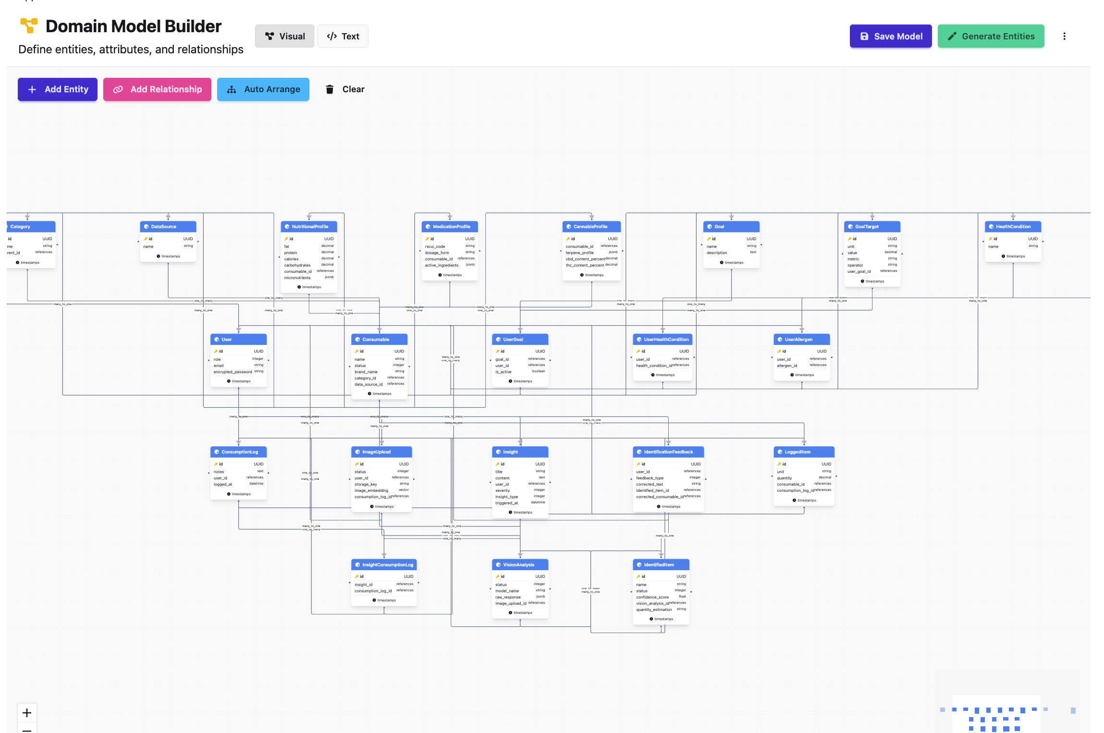Image resolution: width=1104 pixels, height=733 pixels.
Task: Click the sitemap icon in Auto Arrange button
Action: click(x=232, y=89)
